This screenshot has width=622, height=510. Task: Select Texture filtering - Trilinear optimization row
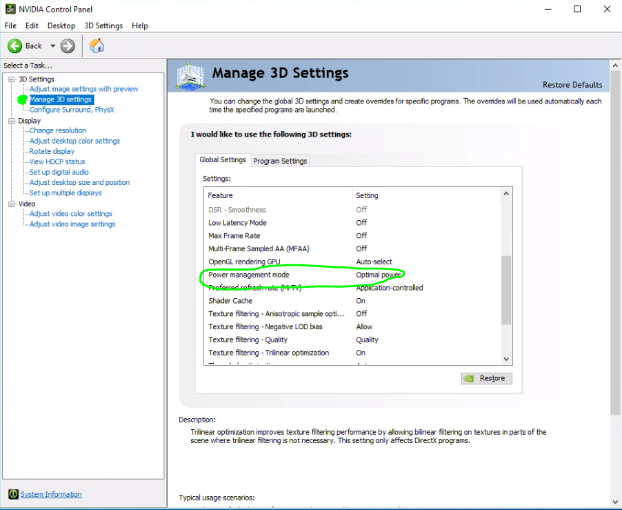[353, 353]
